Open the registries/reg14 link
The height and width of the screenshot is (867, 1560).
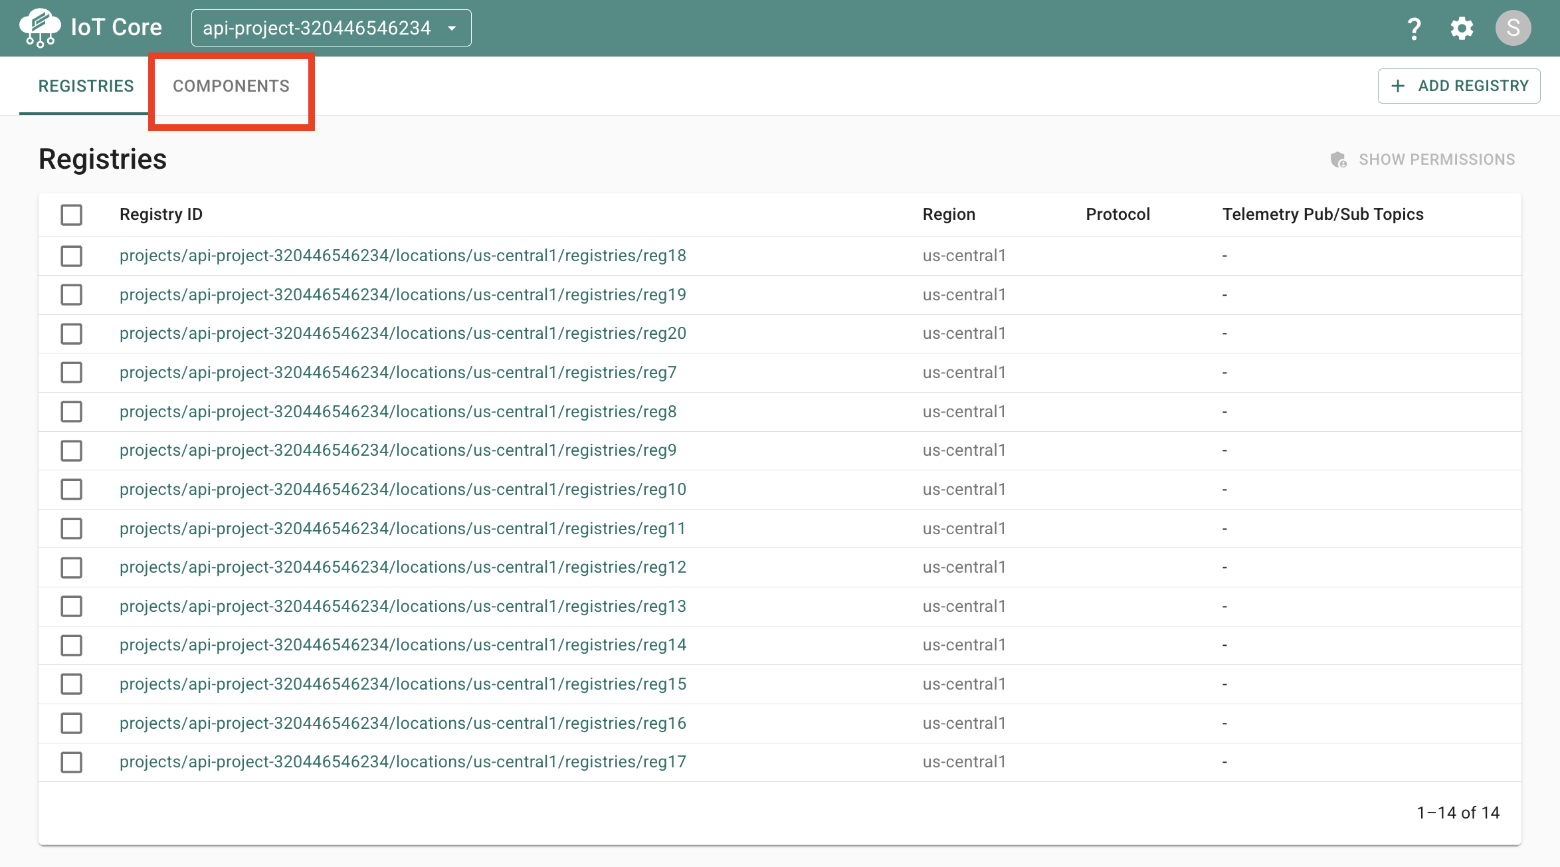[403, 645]
